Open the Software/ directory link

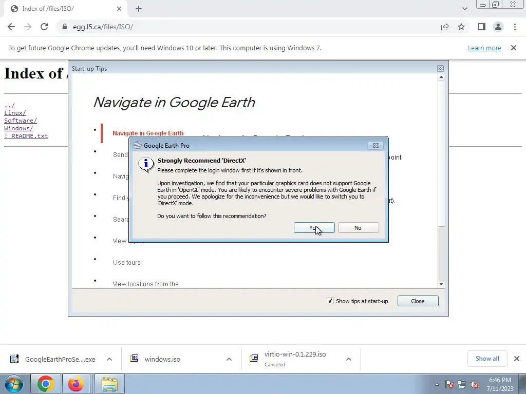tap(21, 121)
